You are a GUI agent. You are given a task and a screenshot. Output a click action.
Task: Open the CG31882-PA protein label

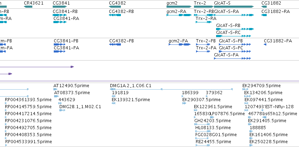(x=278, y=41)
